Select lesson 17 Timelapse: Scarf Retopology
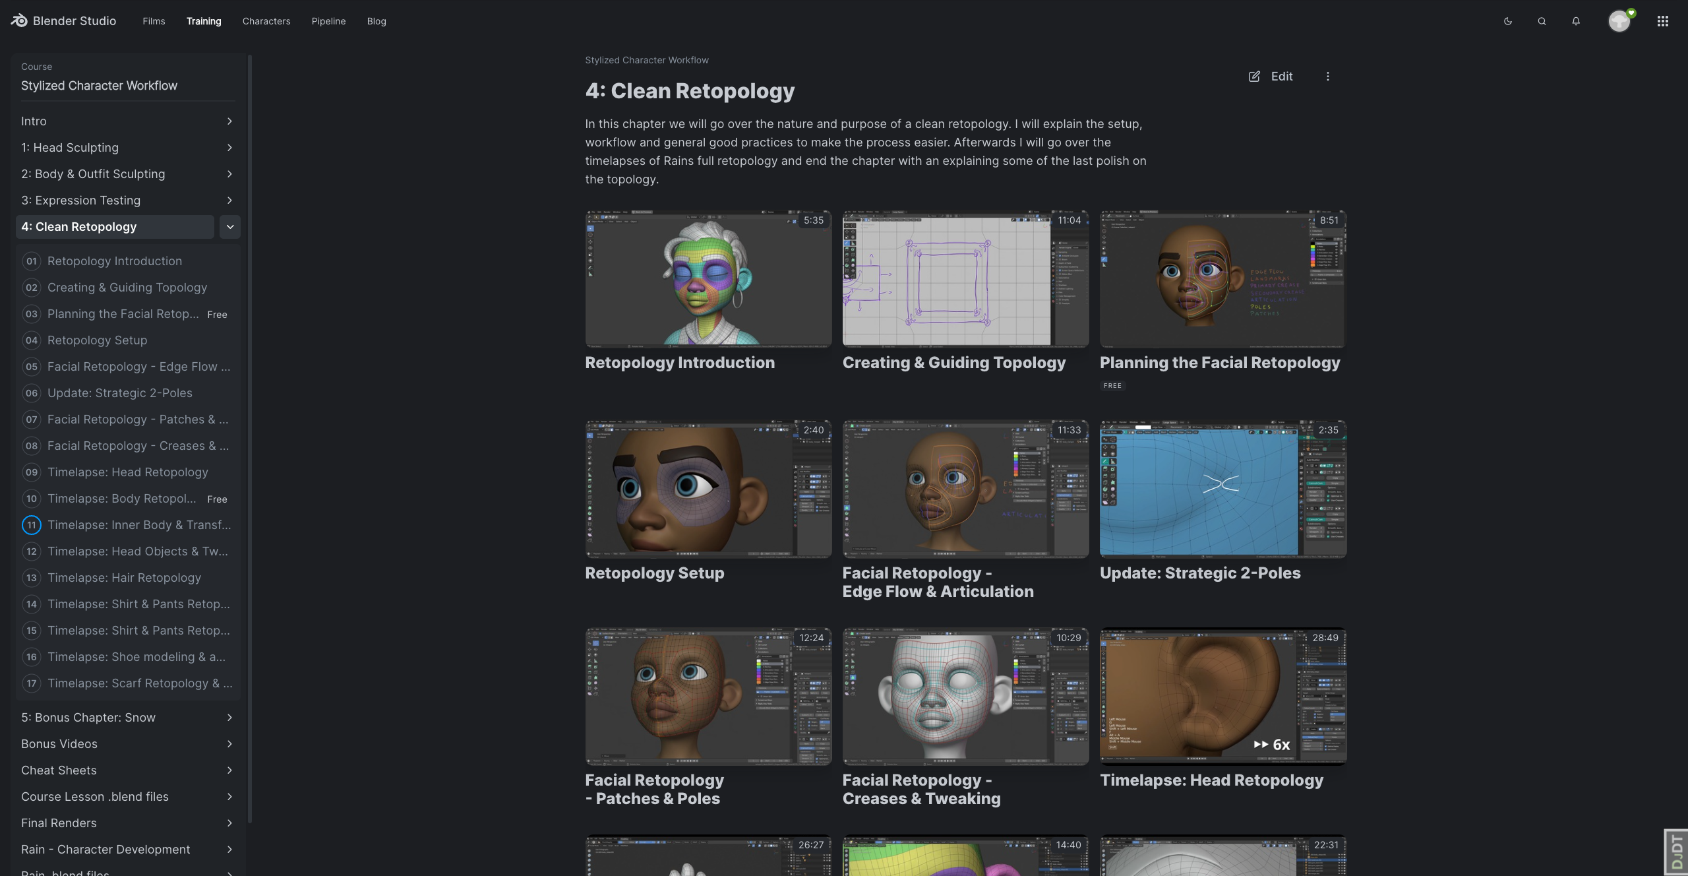Image resolution: width=1688 pixels, height=876 pixels. tap(127, 683)
